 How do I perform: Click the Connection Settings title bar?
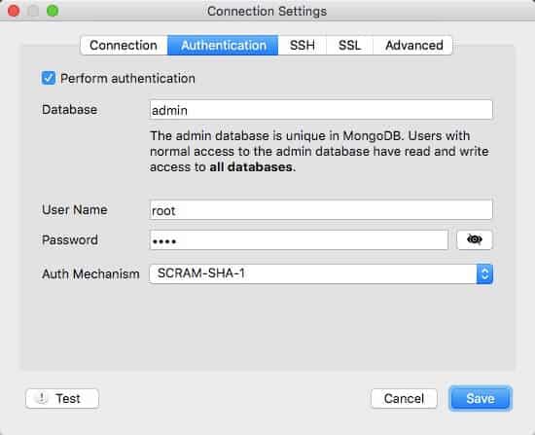(267, 11)
